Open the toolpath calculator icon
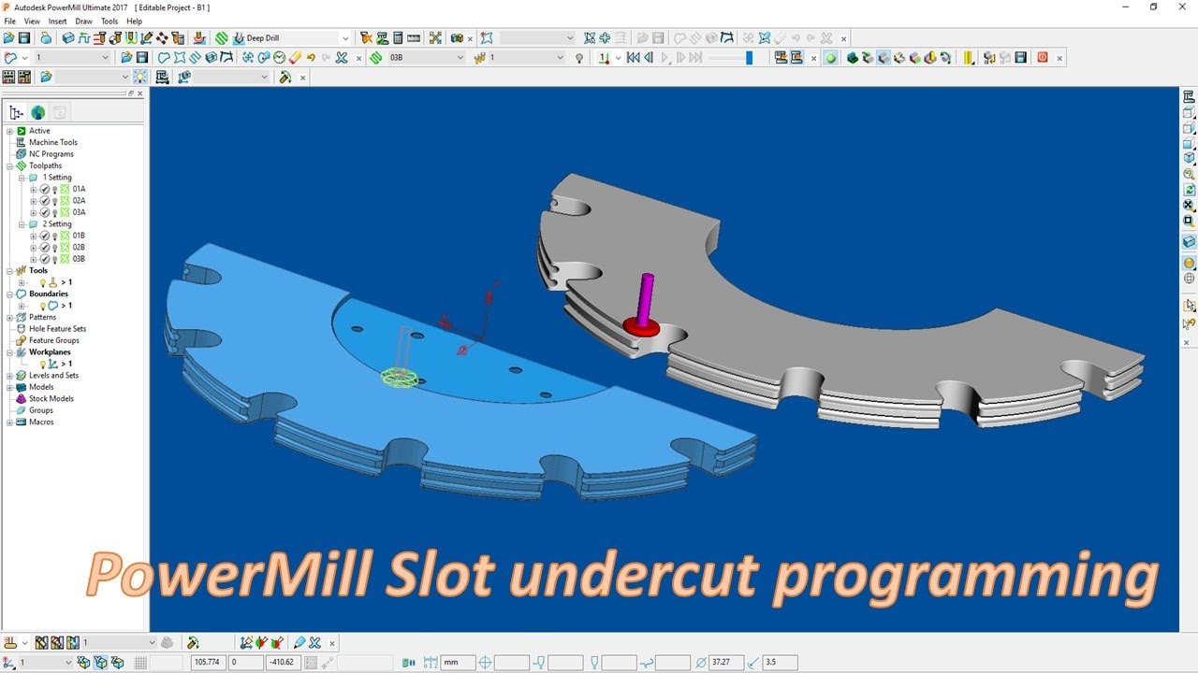This screenshot has height=673, width=1198. [397, 38]
